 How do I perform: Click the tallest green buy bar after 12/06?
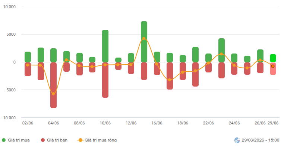pyautogui.click(x=144, y=42)
